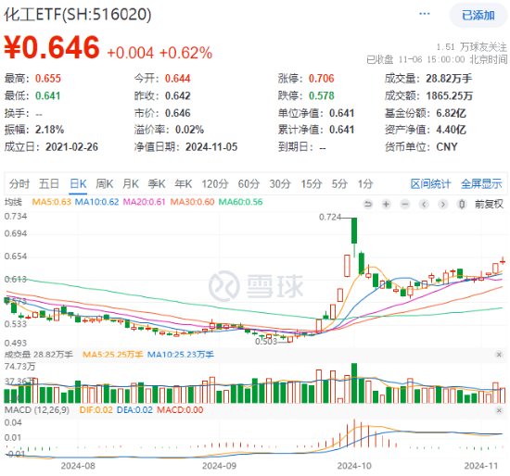The width and height of the screenshot is (510, 476).
Task: Click the 已添加 watchlist button
Action: (478, 15)
